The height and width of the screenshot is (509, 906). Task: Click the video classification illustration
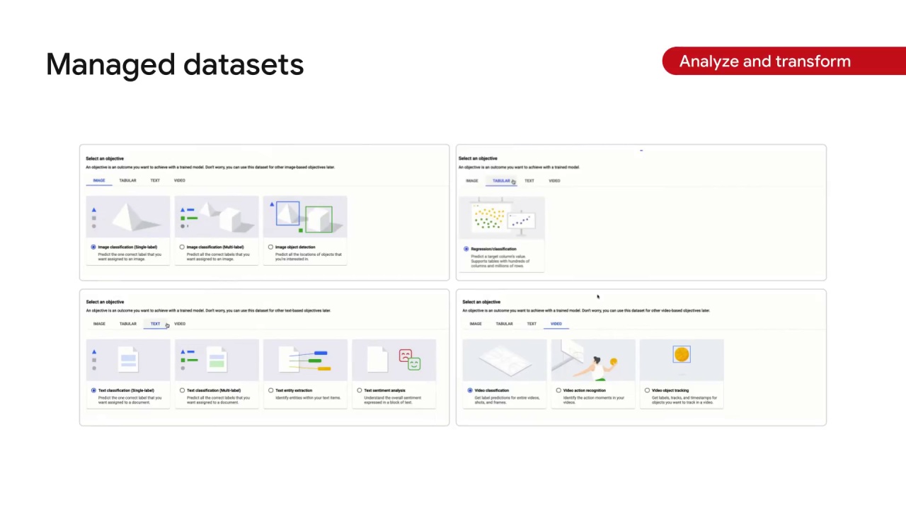505,361
